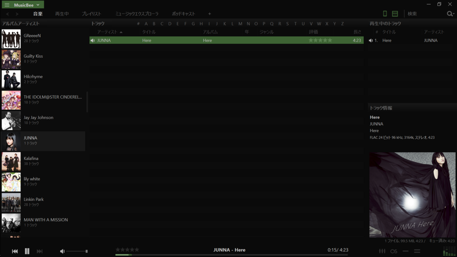Select Hilcrhyme in artist list
This screenshot has height=257, width=457.
click(x=43, y=79)
